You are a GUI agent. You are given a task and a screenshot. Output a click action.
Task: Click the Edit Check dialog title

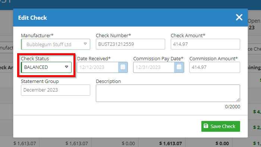pos(32,18)
